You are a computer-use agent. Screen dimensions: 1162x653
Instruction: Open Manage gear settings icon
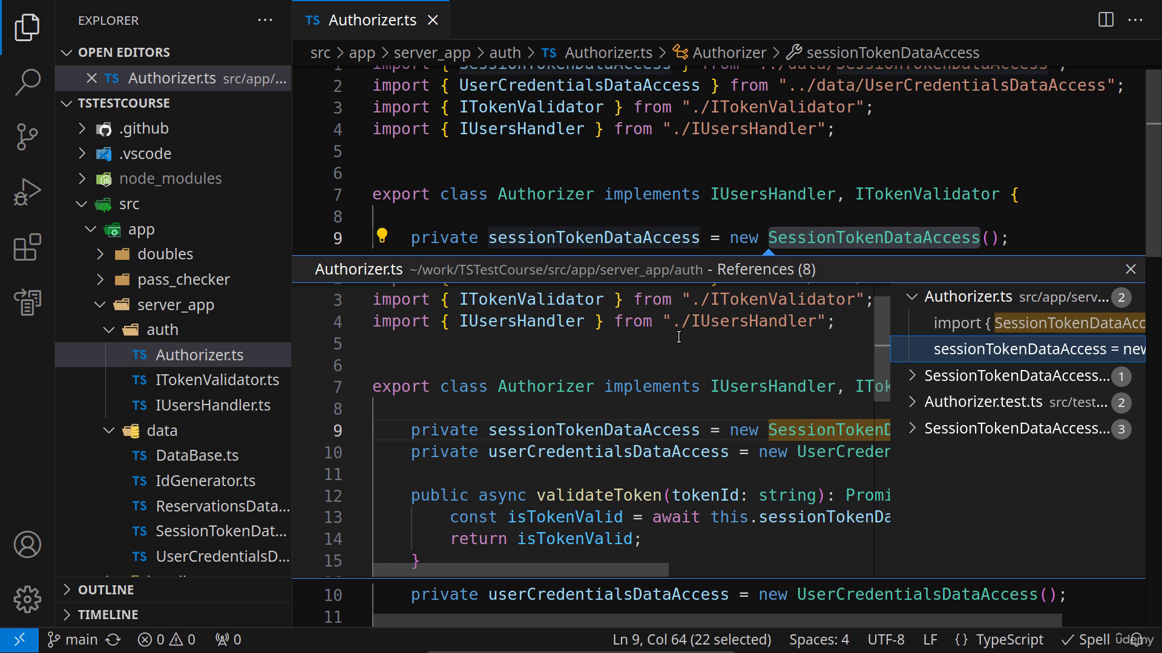pos(27,599)
